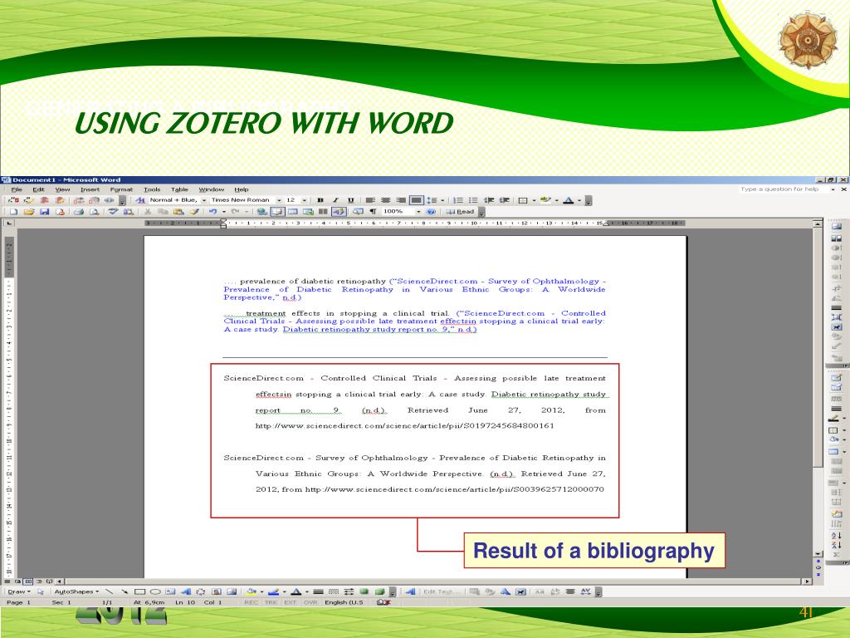The height and width of the screenshot is (638, 850).
Task: Click the Open folder icon
Action: click(x=29, y=212)
